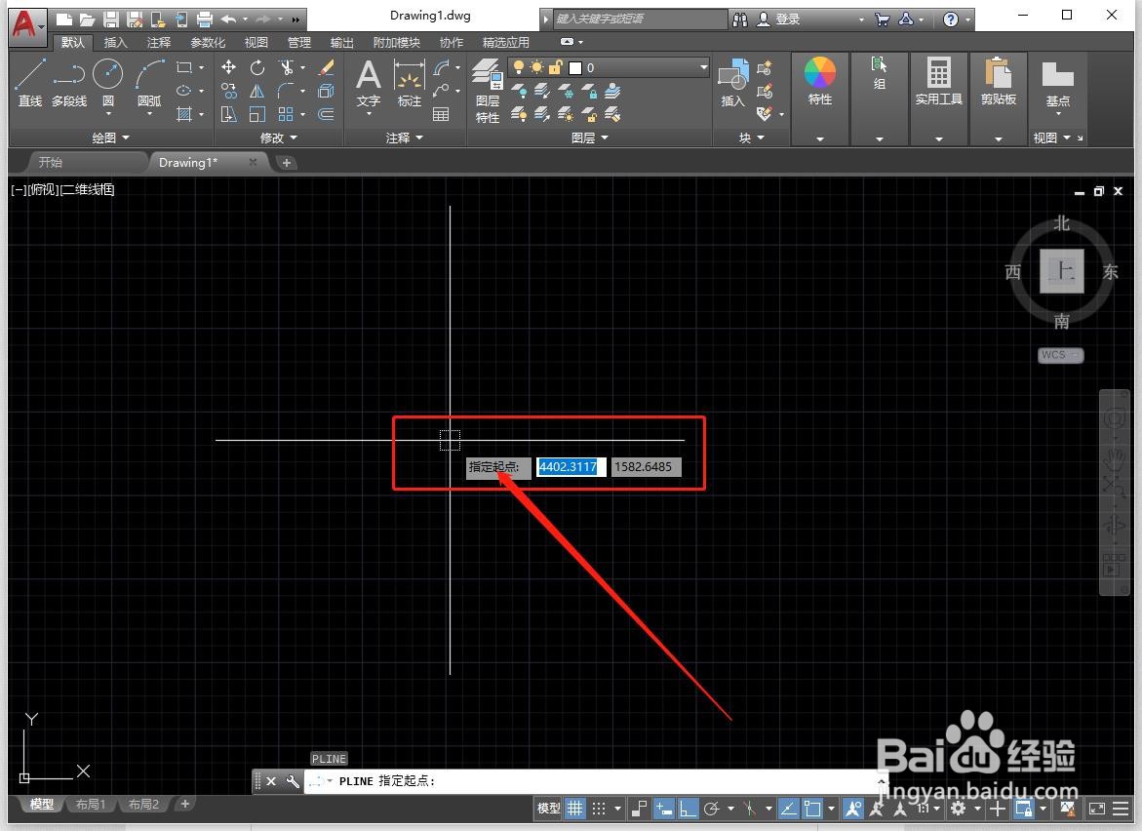
Task: Open Layer Properties (图层特性) manager
Action: (x=488, y=91)
